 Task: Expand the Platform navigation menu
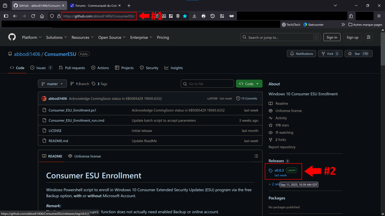click(32, 37)
